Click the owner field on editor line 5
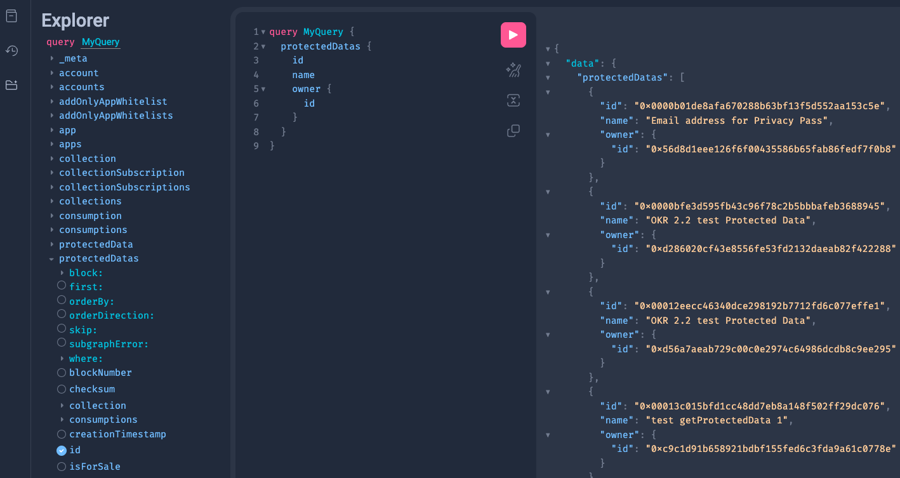Viewport: 900px width, 478px height. (x=307, y=88)
